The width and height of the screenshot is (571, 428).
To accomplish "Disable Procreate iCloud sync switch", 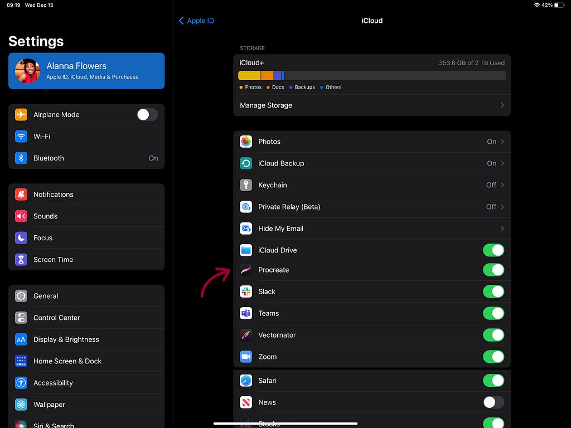I will [x=493, y=270].
